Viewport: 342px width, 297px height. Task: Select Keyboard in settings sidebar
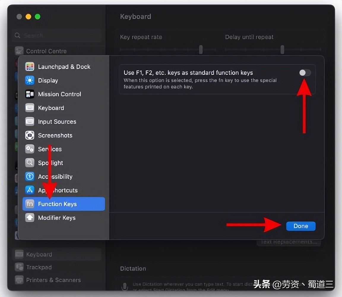[57, 254]
